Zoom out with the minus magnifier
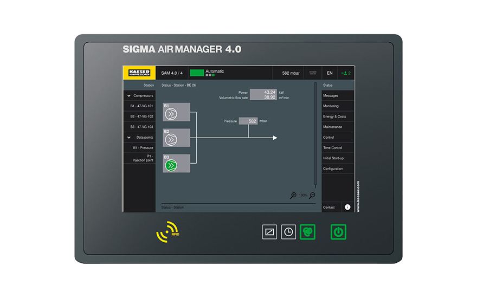 pyautogui.click(x=312, y=195)
